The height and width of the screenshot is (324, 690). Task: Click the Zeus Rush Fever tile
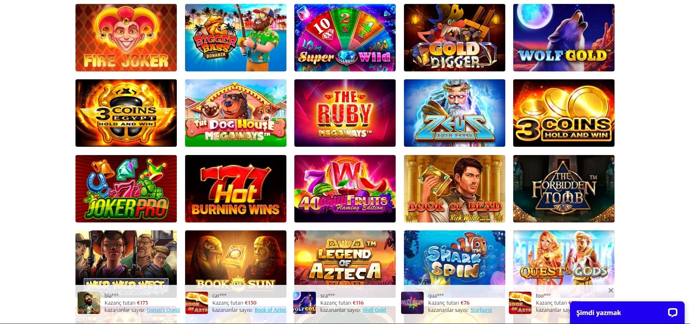point(455,113)
